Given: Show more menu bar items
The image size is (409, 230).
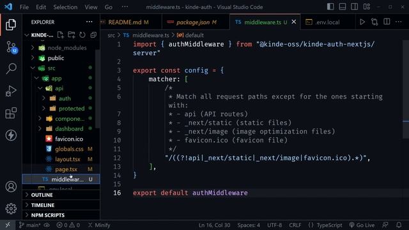Looking at the screenshot, I should pos(125,7).
